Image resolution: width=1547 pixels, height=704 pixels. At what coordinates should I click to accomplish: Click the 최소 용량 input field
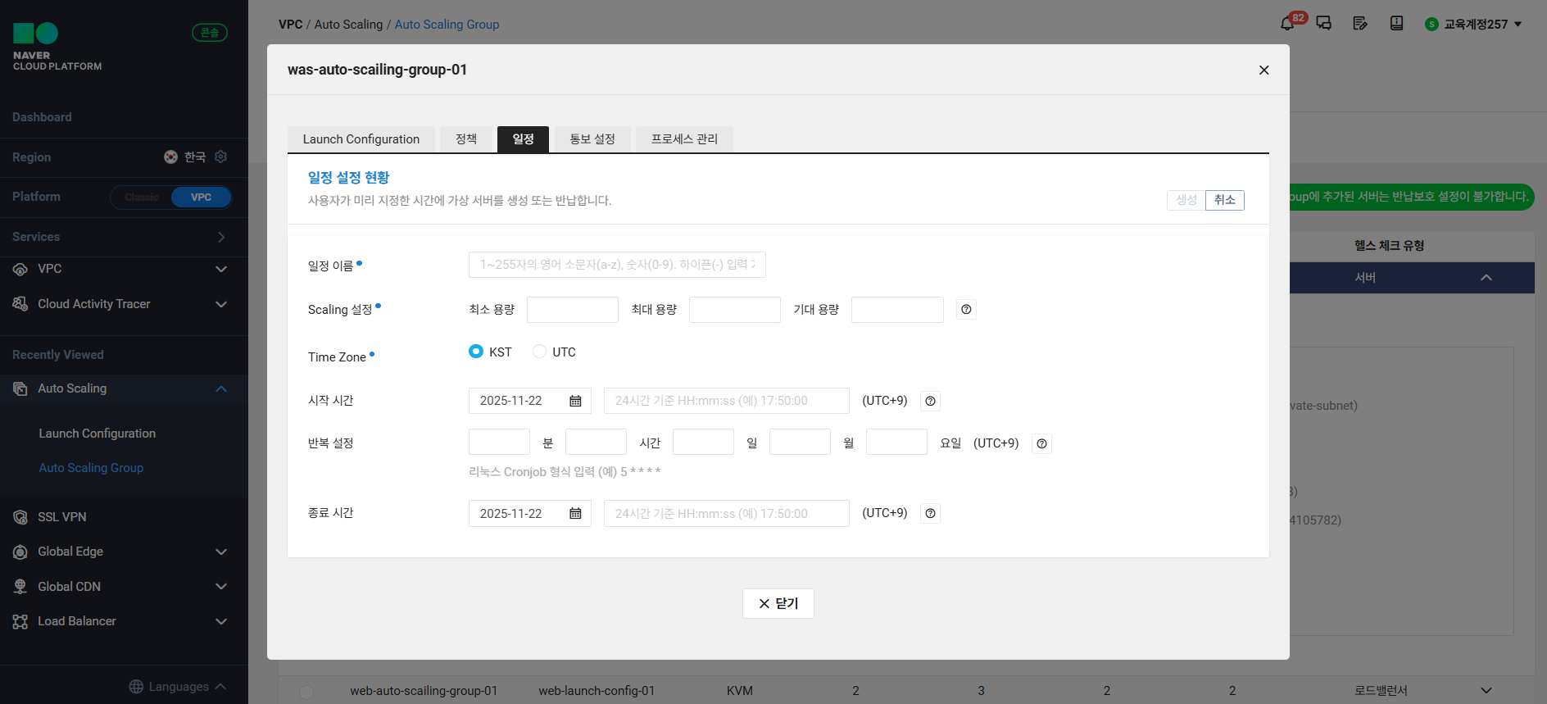[x=573, y=310]
